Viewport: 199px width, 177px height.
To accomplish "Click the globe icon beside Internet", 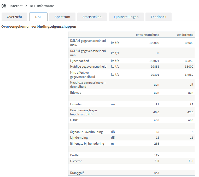I will [x=4, y=6].
